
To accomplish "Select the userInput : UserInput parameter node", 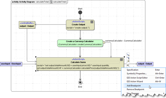I will click(x=11, y=64).
